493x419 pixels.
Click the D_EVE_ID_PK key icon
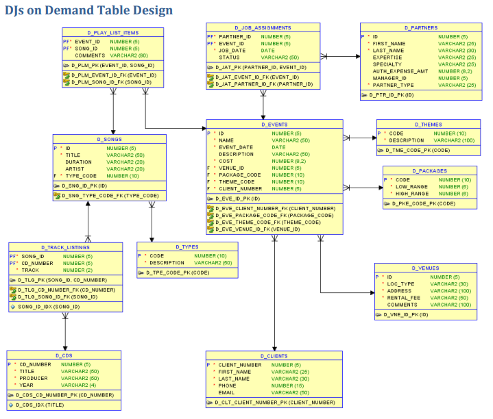pos(210,199)
